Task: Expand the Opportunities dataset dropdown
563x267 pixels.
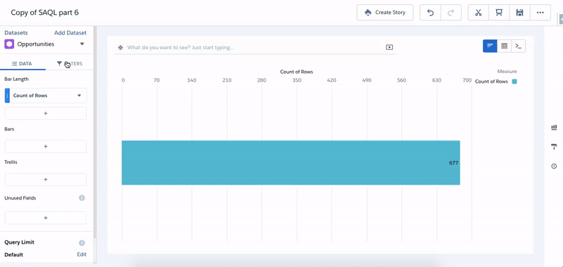Action: pos(82,44)
